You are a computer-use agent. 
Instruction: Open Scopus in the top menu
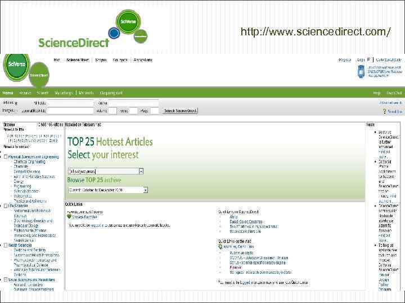(101, 60)
